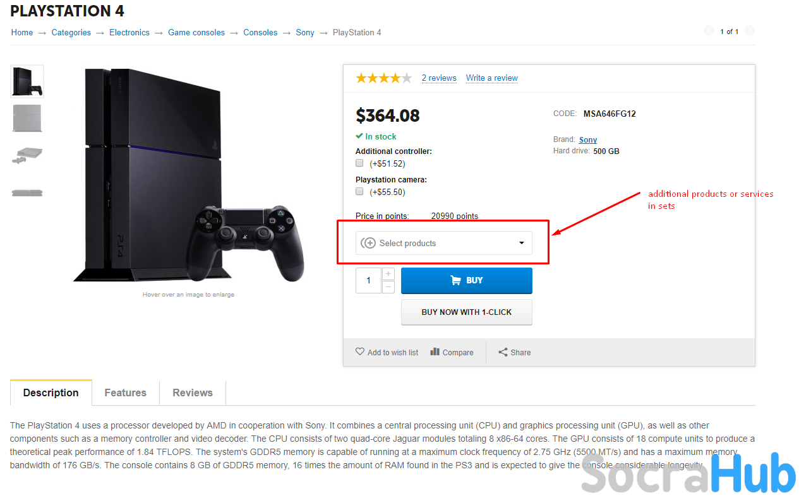Viewport: 811px width, 496px height.
Task: Click the shopping cart icon in the BUY button
Action: tap(455, 280)
